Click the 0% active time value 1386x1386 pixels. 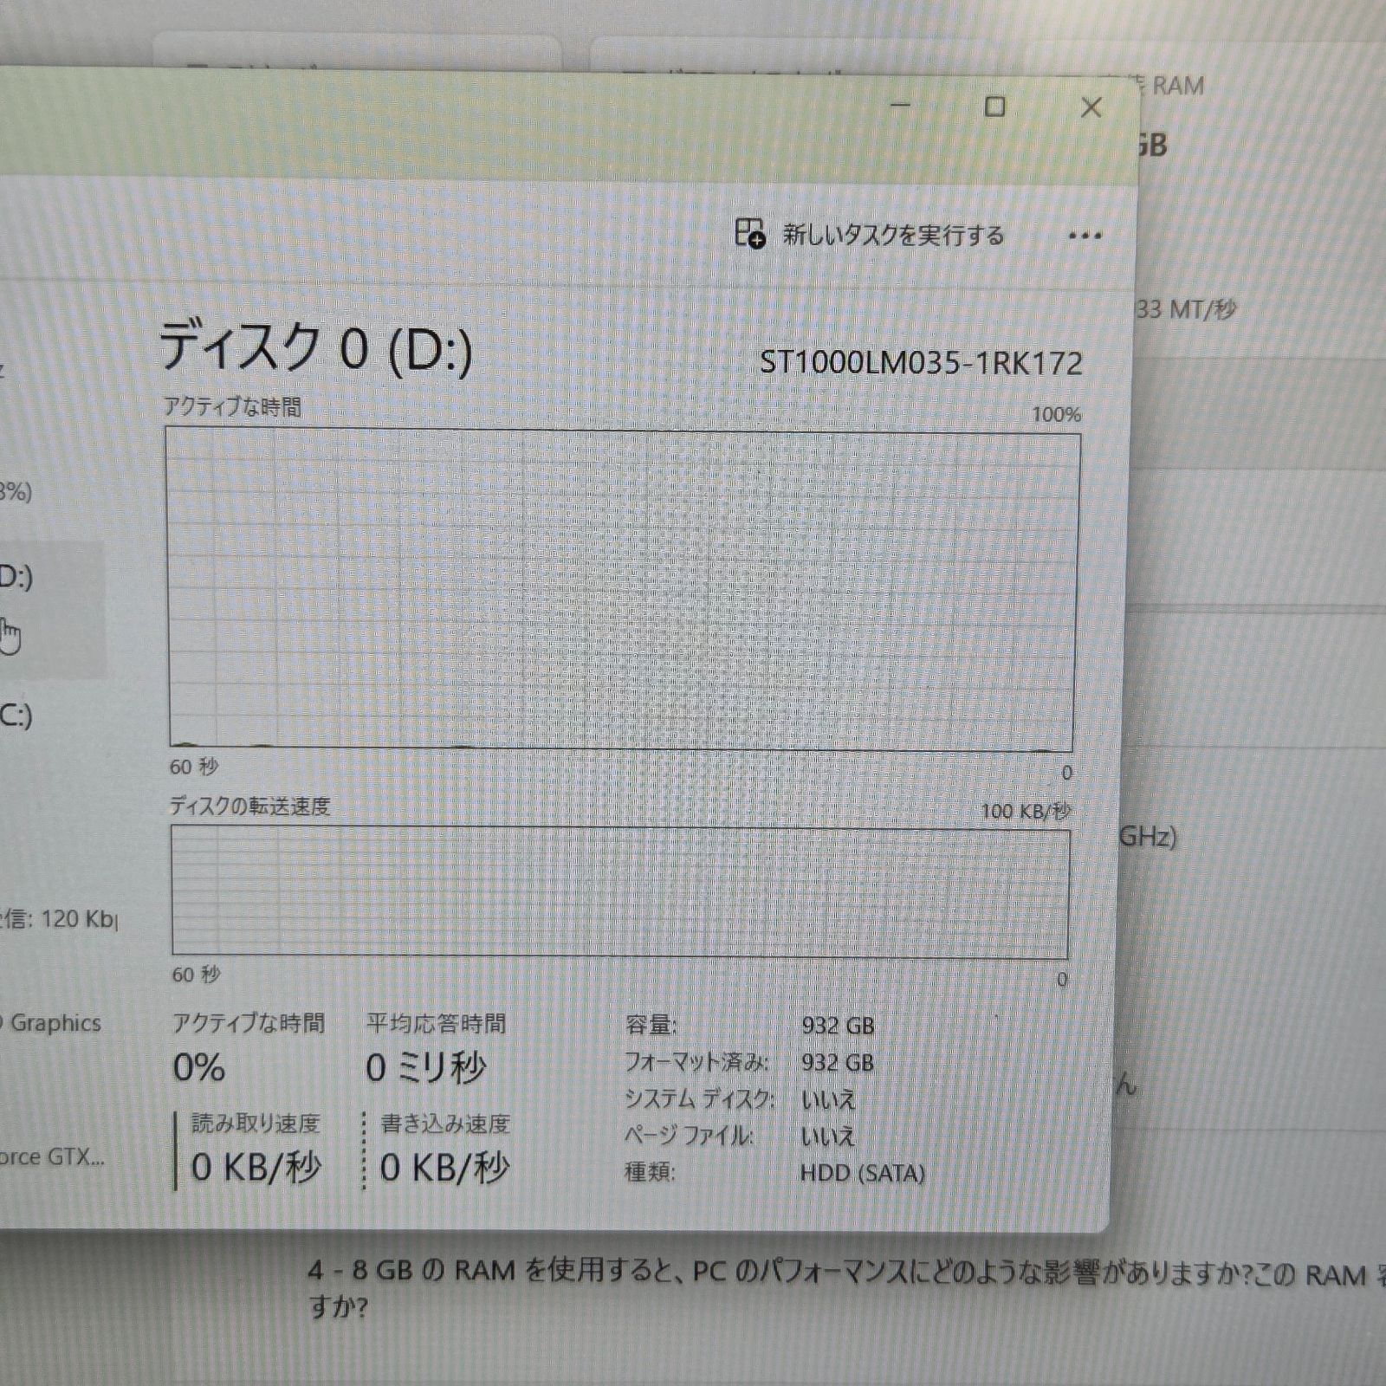pyautogui.click(x=199, y=1067)
